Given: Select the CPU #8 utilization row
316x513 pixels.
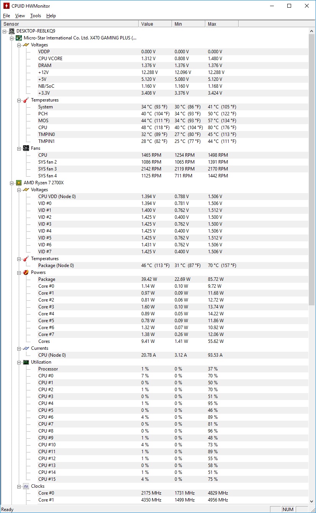Looking at the screenshot, I should pyautogui.click(x=154, y=431).
